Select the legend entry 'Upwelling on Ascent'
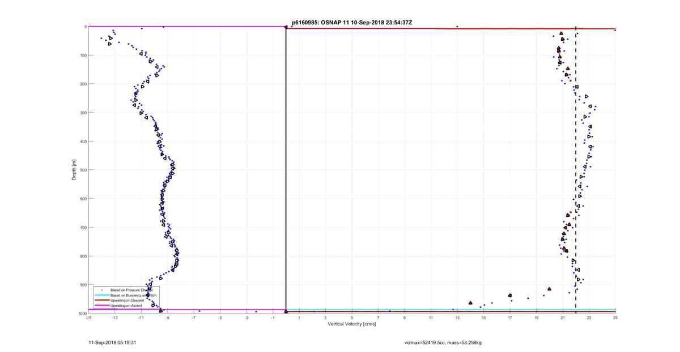This screenshot has width=680, height=352. click(x=126, y=306)
